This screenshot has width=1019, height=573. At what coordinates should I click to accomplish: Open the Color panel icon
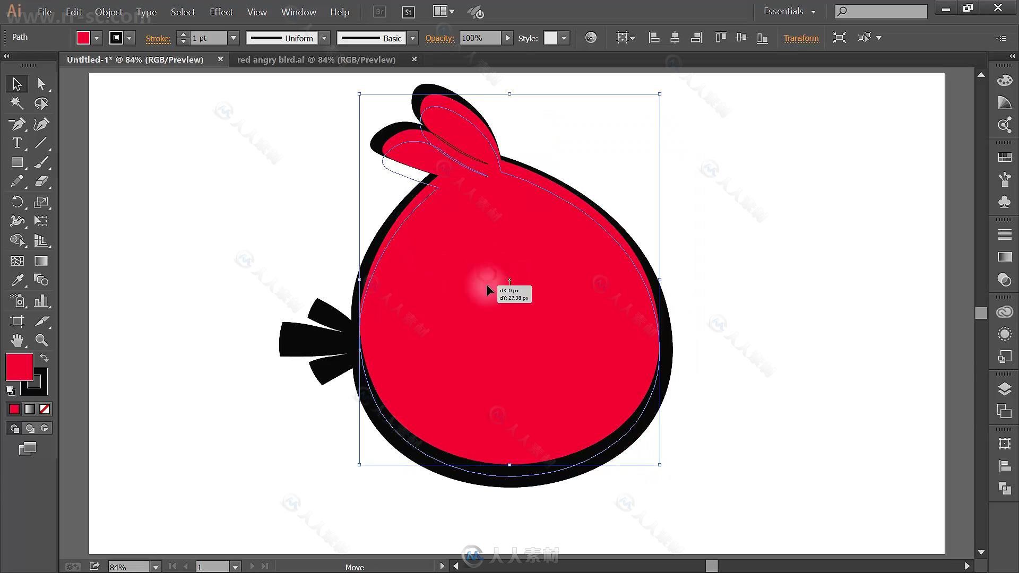coord(1004,81)
